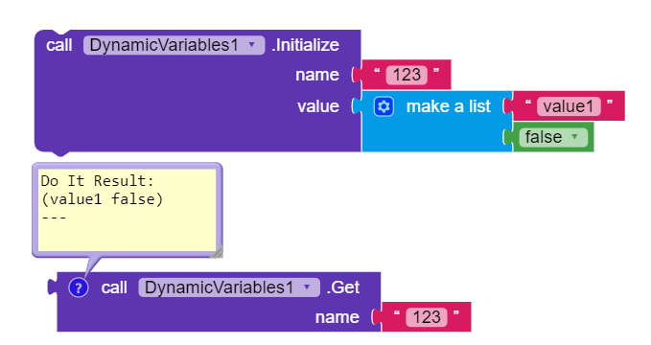This screenshot has width=651, height=345.
Task: Click the blue gear mutator icon
Action: [384, 106]
